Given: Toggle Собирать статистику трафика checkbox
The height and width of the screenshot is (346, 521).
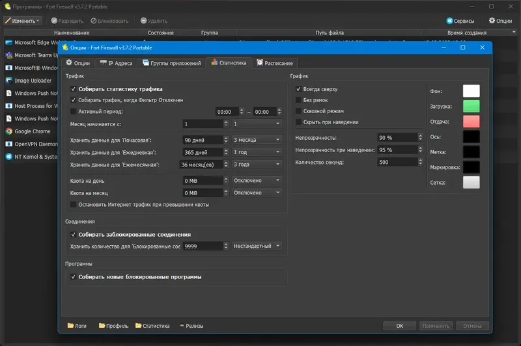Looking at the screenshot, I should point(73,89).
